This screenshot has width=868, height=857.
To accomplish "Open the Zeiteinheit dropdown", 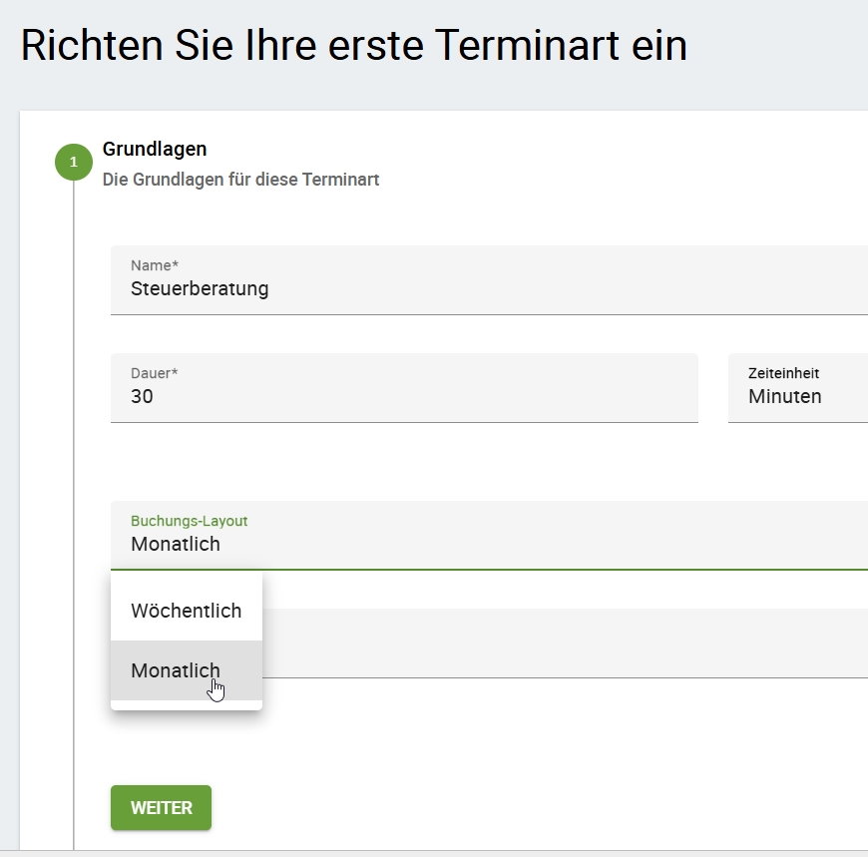I will (x=798, y=388).
